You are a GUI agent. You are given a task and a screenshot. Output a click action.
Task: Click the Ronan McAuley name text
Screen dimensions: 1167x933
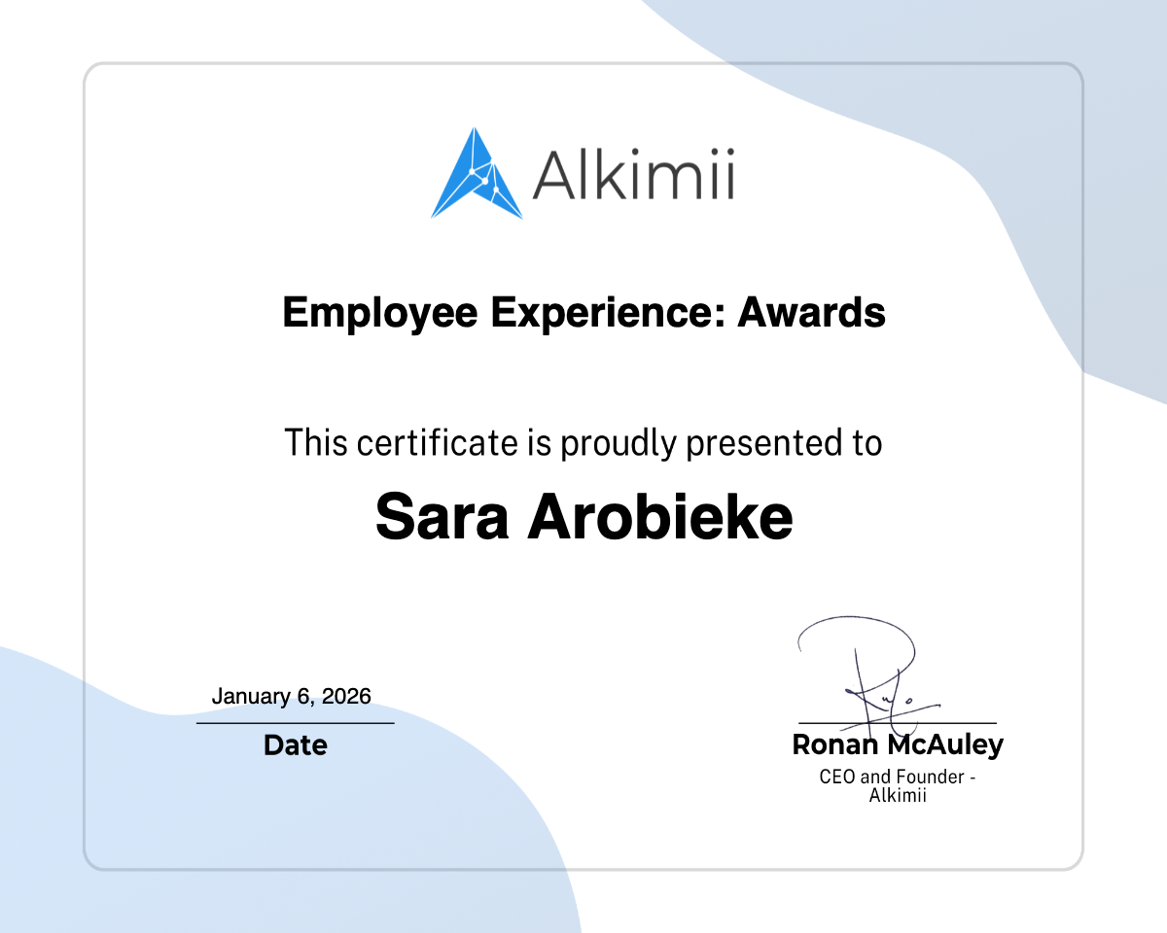898,745
